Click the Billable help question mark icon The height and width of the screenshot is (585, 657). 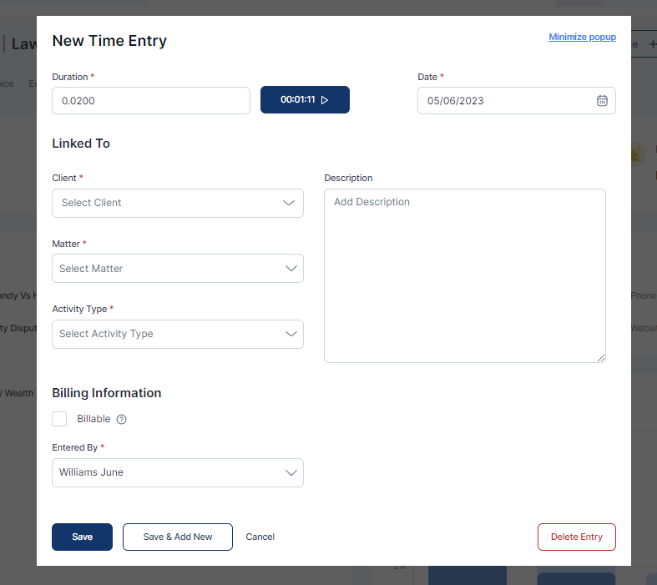(x=122, y=420)
